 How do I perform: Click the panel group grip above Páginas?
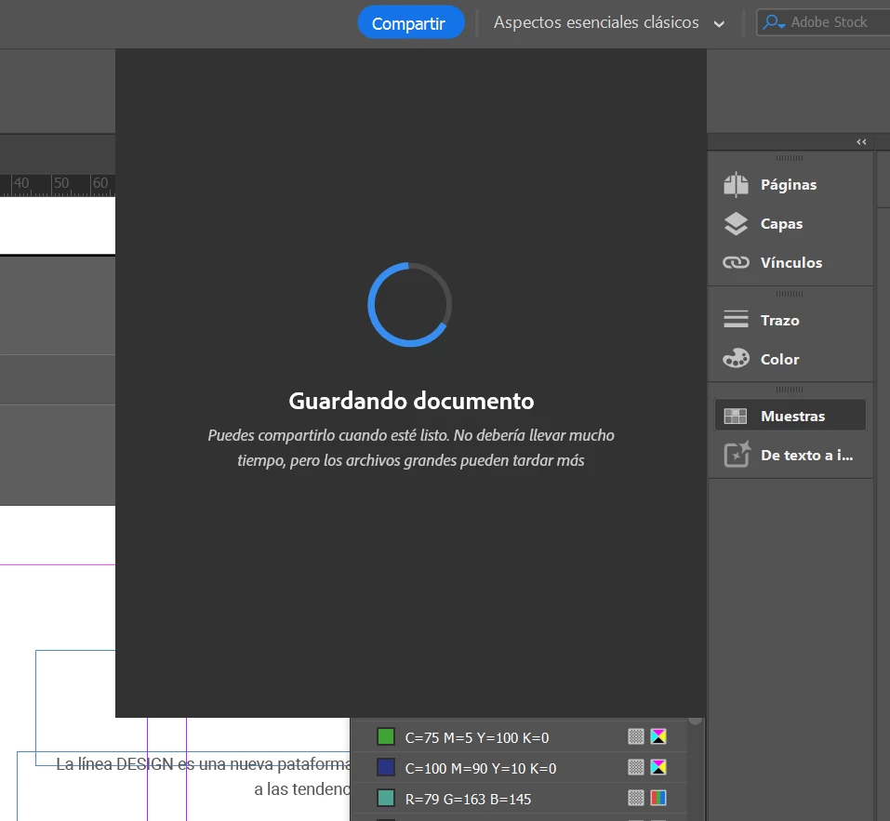coord(789,158)
